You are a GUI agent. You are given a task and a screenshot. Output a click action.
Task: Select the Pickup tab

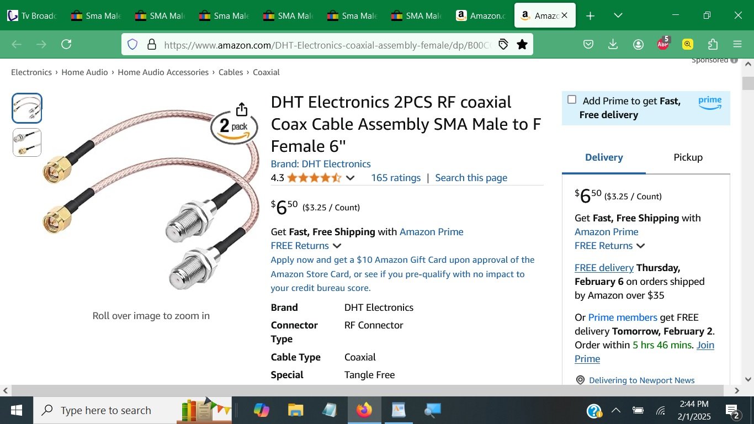click(x=688, y=158)
